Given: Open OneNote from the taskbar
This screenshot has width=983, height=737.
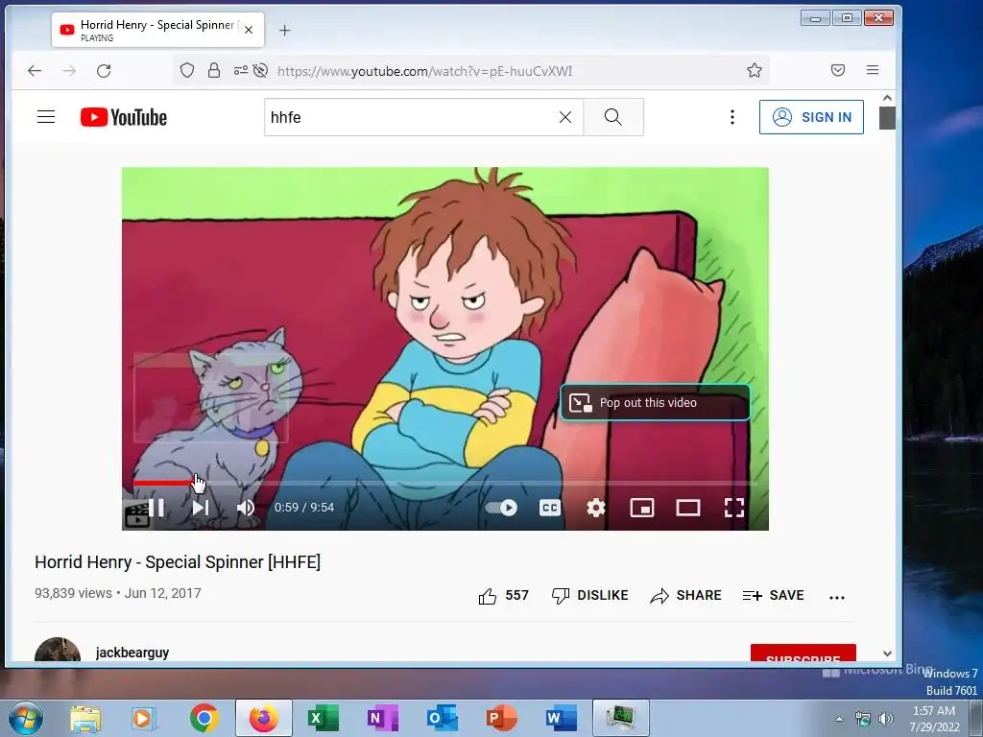Looking at the screenshot, I should pyautogui.click(x=382, y=718).
